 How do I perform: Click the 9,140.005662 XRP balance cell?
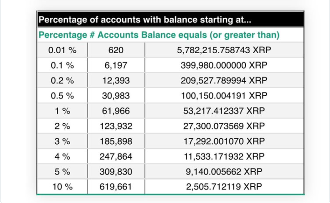coord(224,171)
